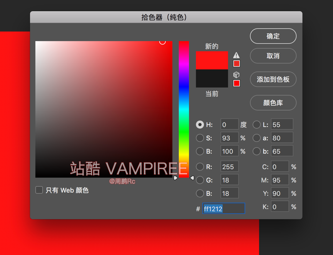Click the K black percentage field
The height and width of the screenshot is (255, 333).
click(280, 206)
